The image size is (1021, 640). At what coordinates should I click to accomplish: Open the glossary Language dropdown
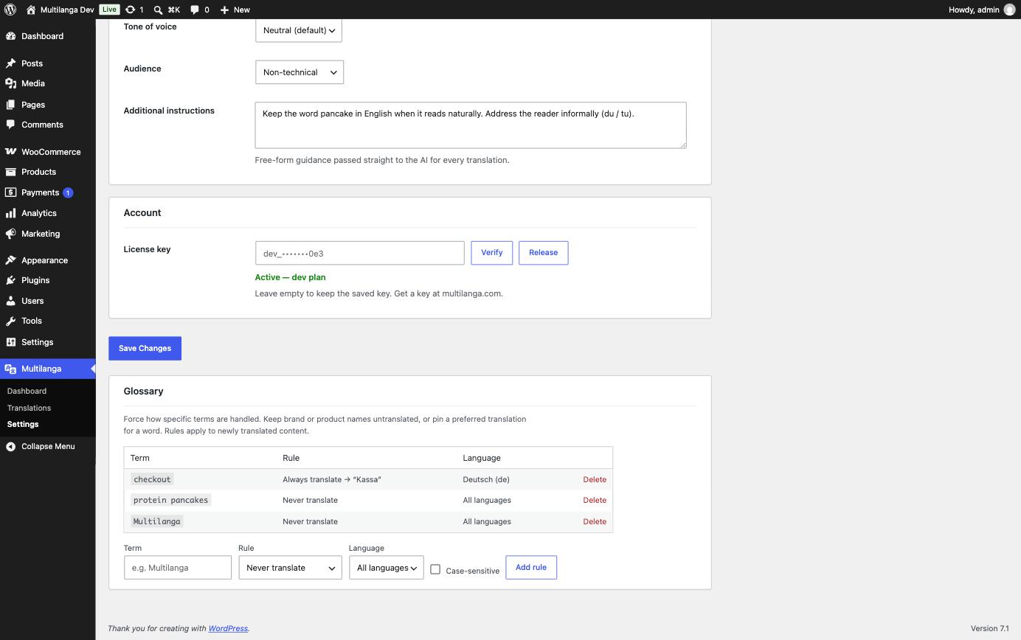(x=387, y=568)
